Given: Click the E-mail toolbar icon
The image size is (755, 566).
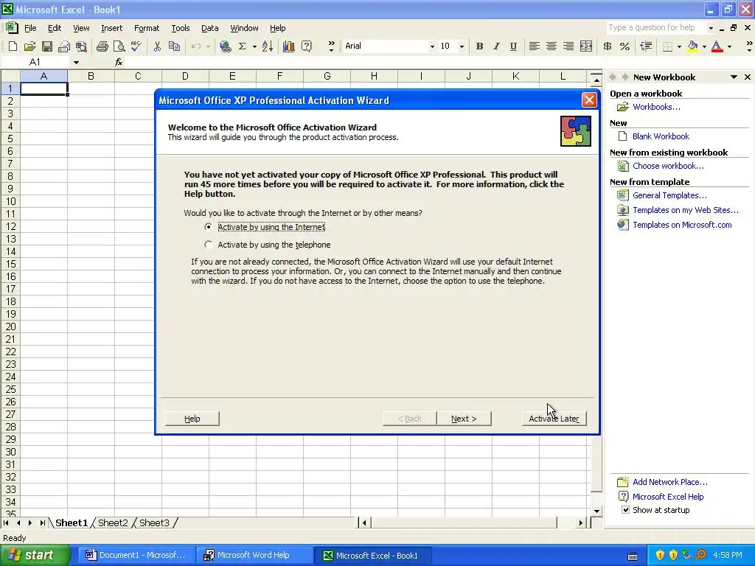Looking at the screenshot, I should [64, 46].
